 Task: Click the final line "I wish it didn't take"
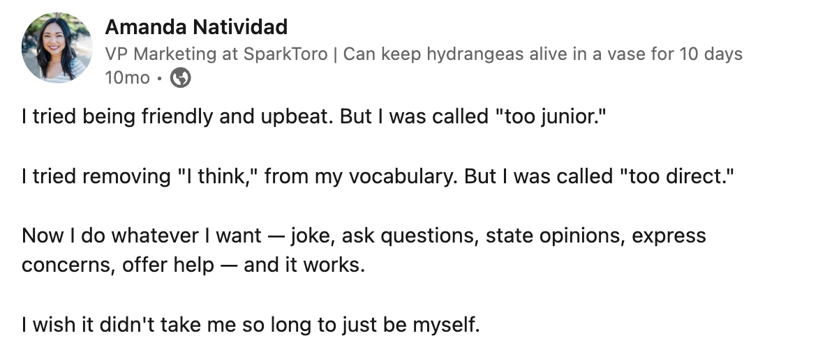click(x=251, y=325)
